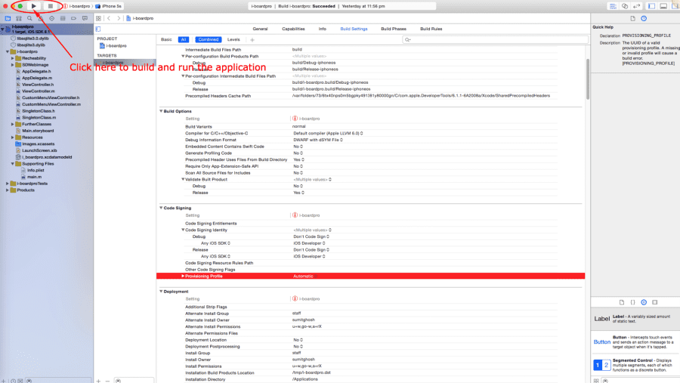Expand the Products group
Viewport: 680px width, 383px height.
pos(8,190)
